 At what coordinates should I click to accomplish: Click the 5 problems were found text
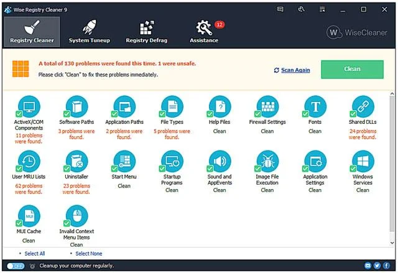[172, 134]
